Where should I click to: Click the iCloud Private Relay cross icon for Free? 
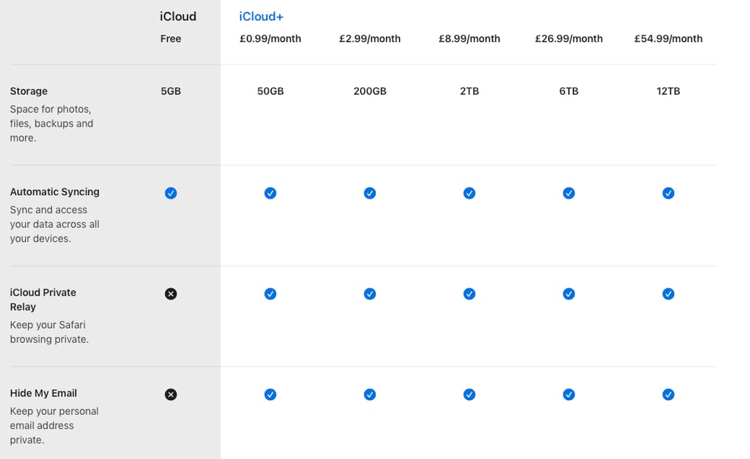(x=171, y=293)
